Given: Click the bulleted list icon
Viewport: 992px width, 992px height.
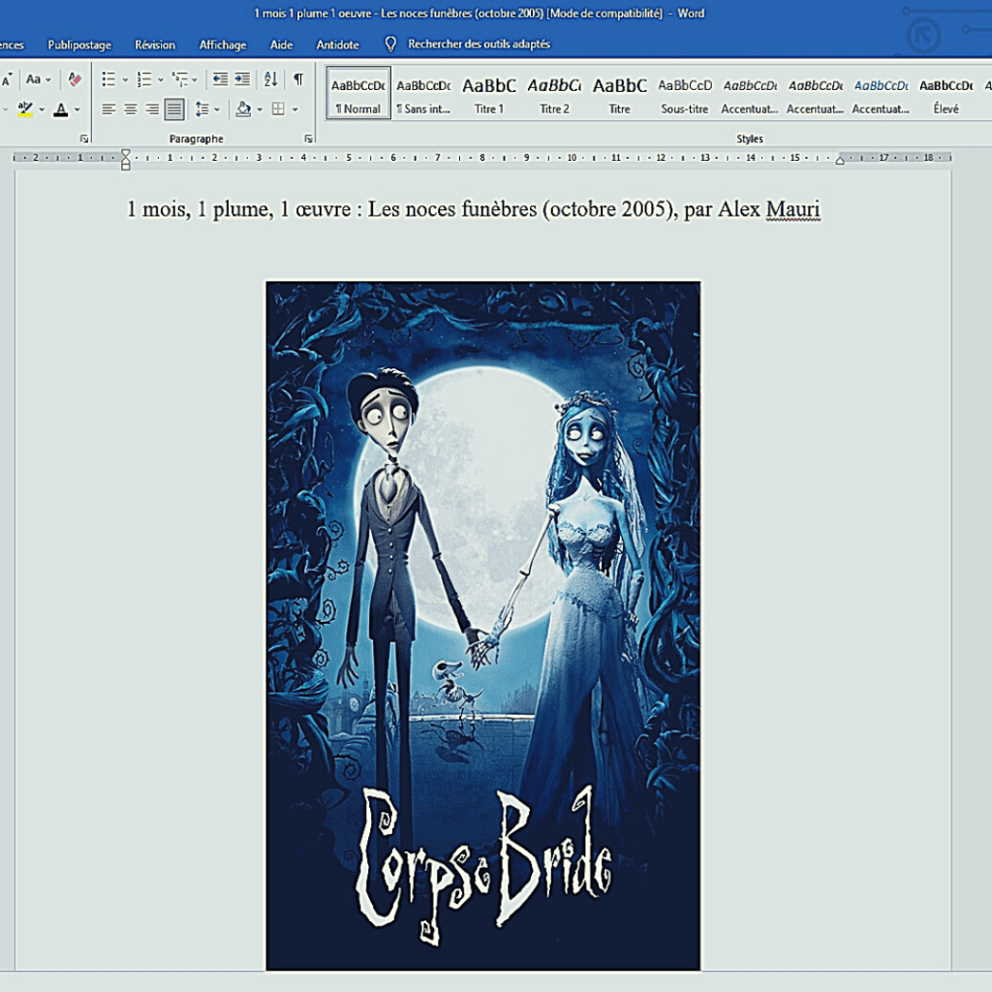Looking at the screenshot, I should [x=108, y=79].
